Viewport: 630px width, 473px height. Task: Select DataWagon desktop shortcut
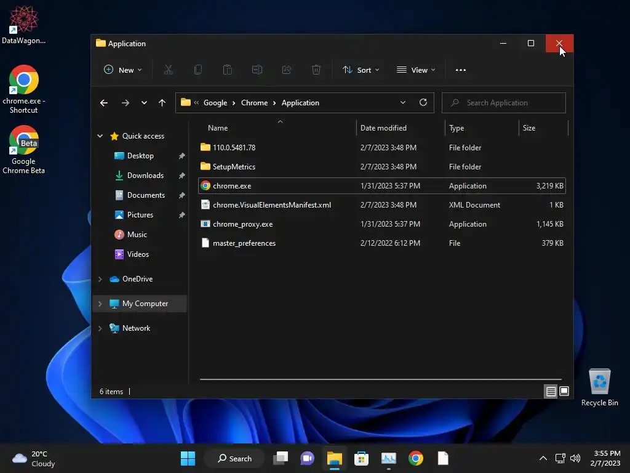(x=24, y=25)
